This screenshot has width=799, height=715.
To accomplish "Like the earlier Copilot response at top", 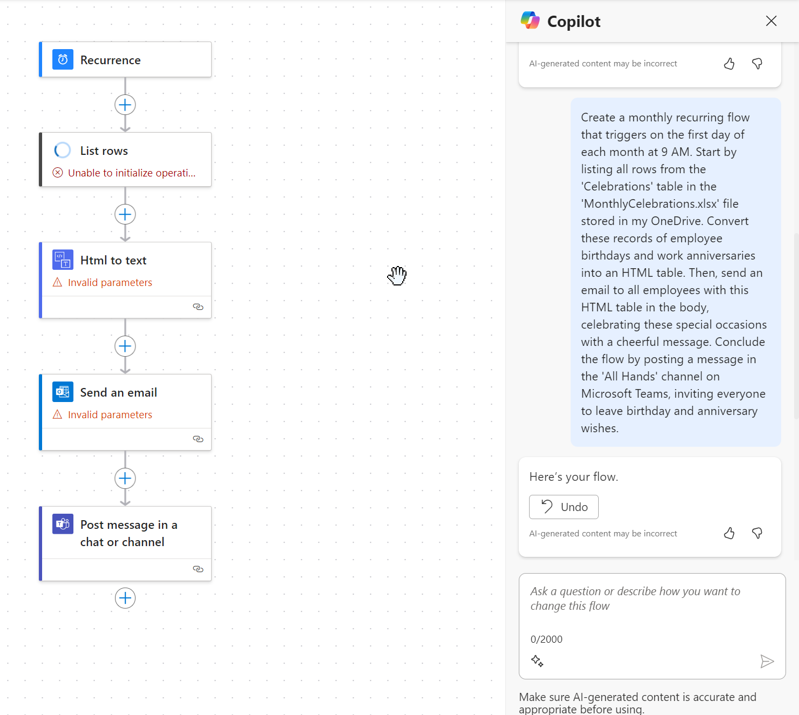I will click(729, 64).
